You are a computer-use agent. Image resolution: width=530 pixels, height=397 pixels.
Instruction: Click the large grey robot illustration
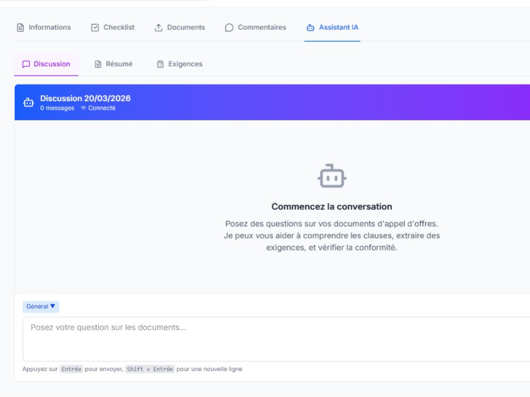click(332, 176)
